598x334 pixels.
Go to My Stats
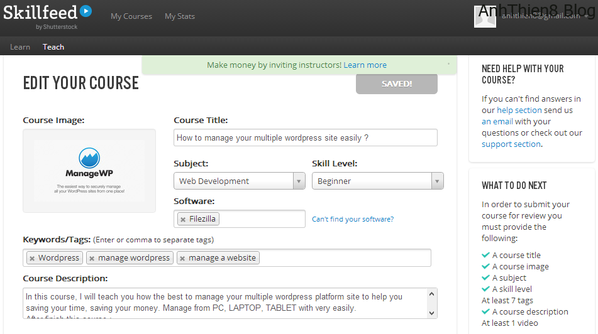pyautogui.click(x=180, y=16)
